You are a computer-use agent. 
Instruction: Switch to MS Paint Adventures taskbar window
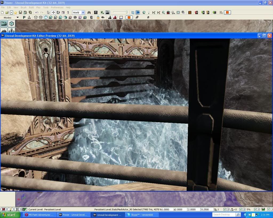point(39,215)
